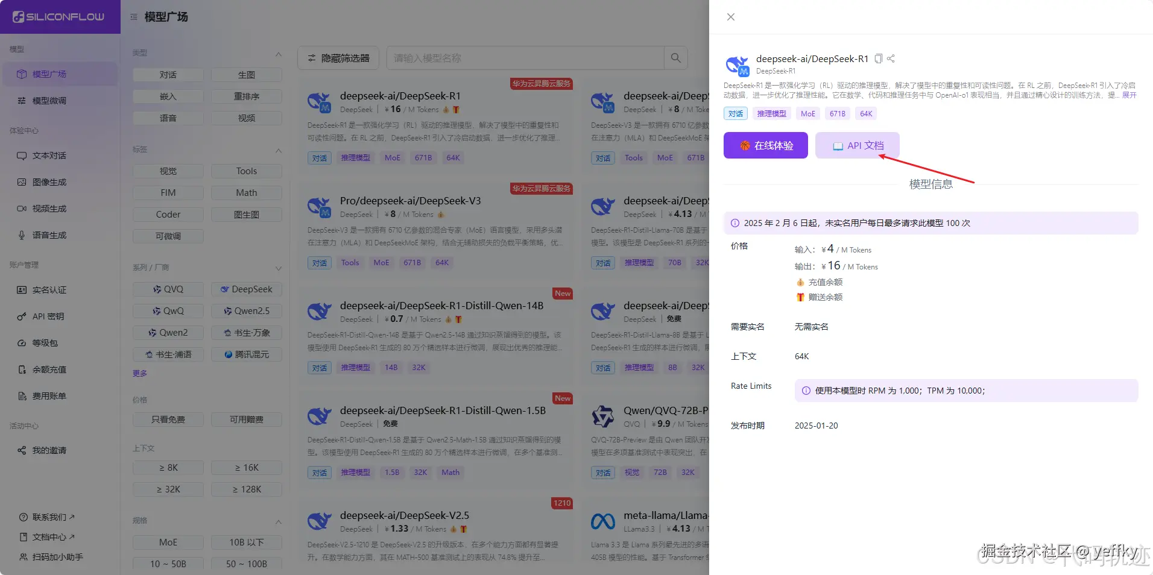Toggle the 嵌入 type filter
1153x575 pixels.
tap(168, 96)
